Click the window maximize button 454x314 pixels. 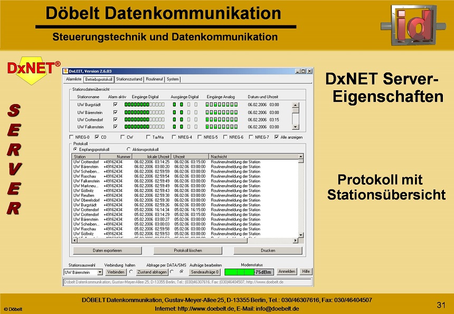click(303, 71)
